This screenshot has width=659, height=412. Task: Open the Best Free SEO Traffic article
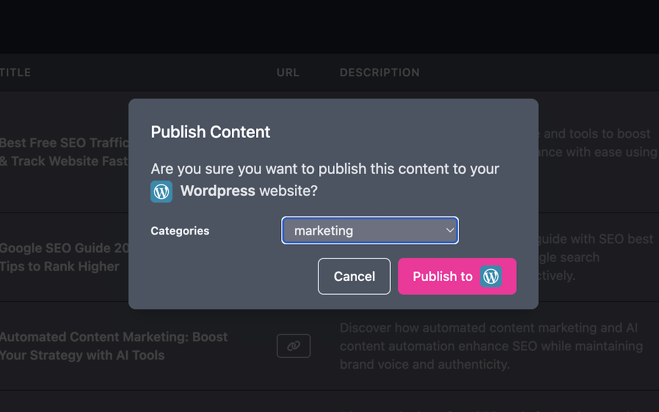pyautogui.click(x=64, y=152)
